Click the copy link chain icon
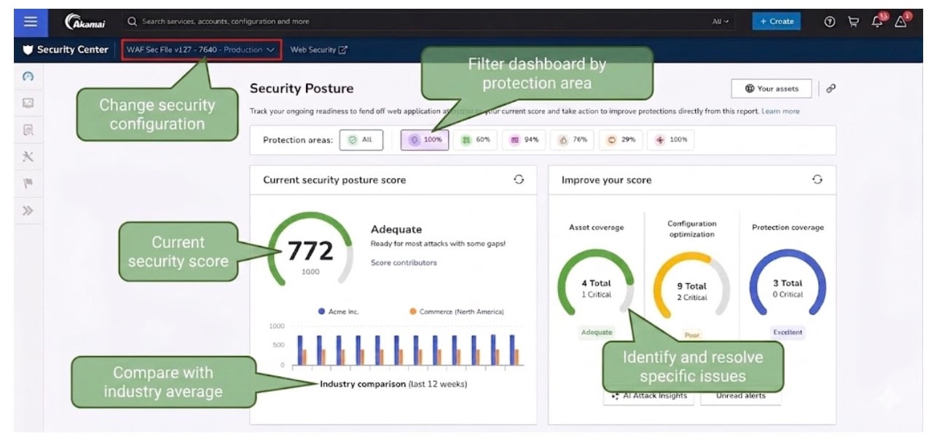The width and height of the screenshot is (937, 441). 831,89
